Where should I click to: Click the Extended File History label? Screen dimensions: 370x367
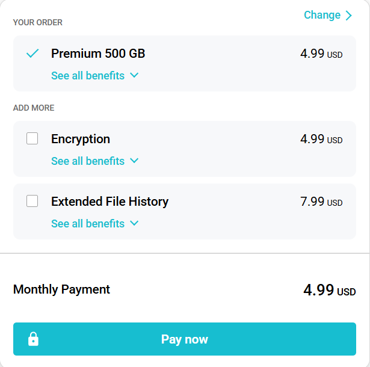109,202
